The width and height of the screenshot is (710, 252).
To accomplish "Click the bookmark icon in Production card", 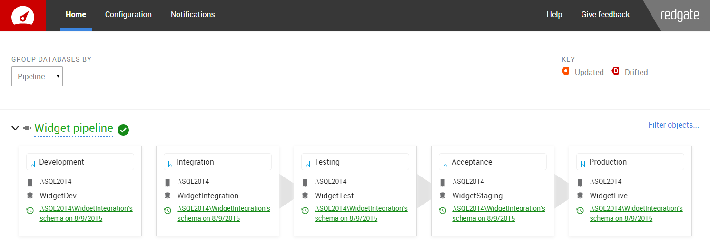I will click(x=583, y=163).
